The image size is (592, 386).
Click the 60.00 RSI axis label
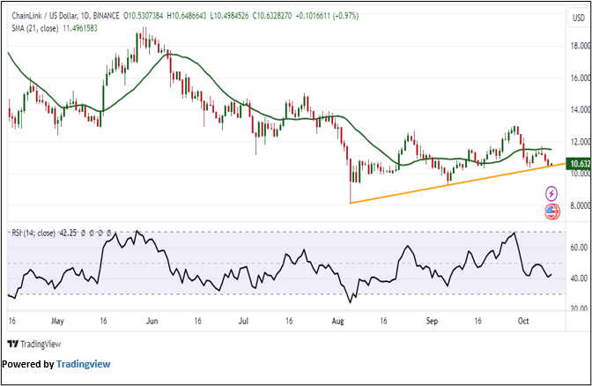[580, 248]
